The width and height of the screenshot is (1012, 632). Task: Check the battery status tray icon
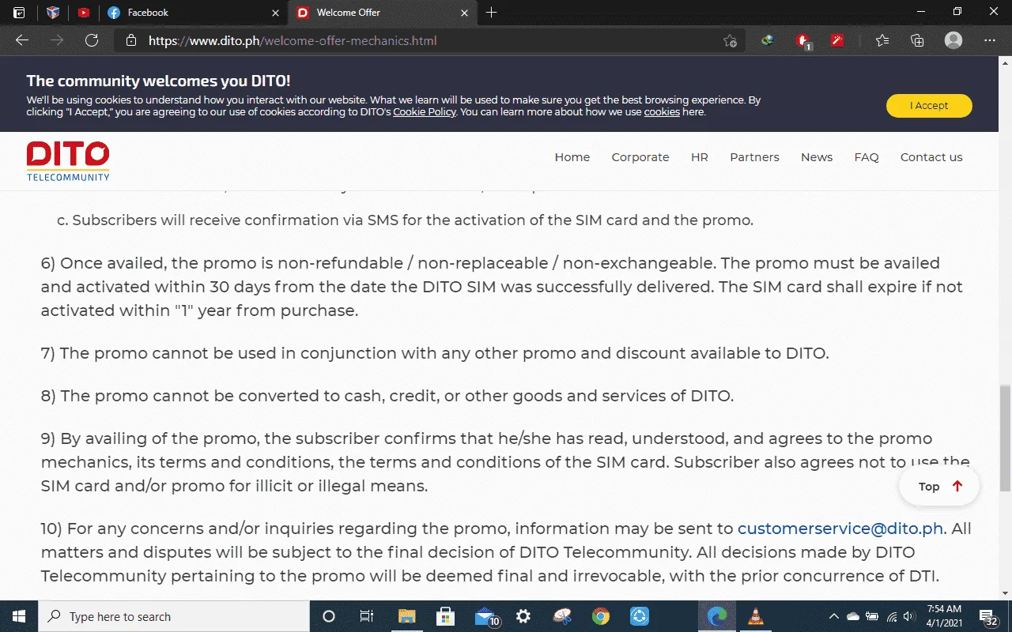(873, 616)
